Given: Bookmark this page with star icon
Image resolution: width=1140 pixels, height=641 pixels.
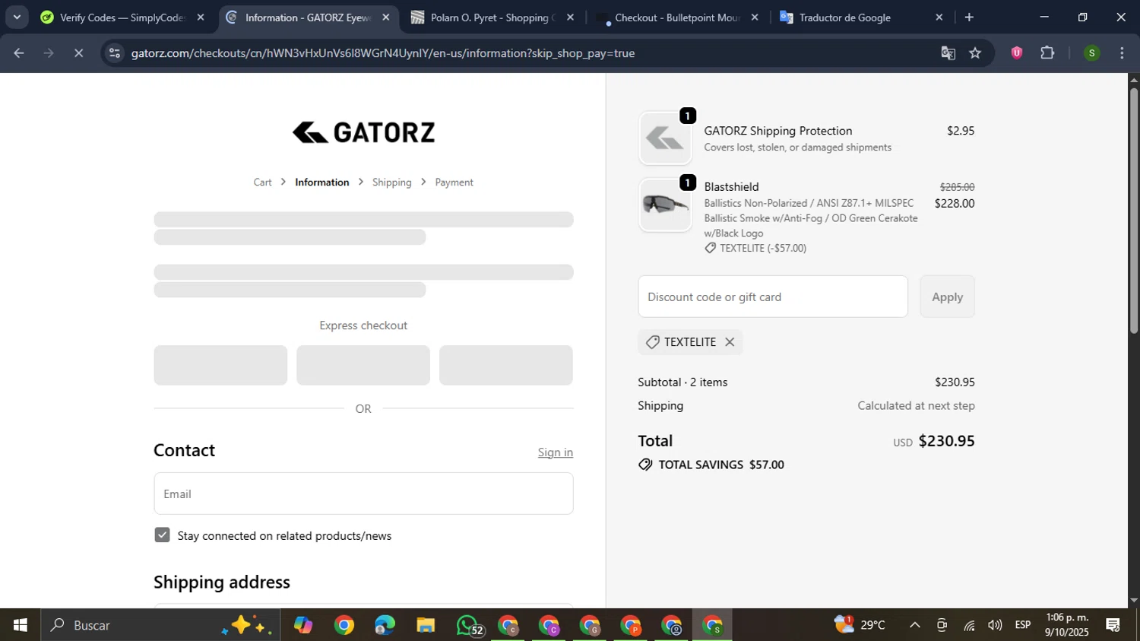Looking at the screenshot, I should 975,53.
